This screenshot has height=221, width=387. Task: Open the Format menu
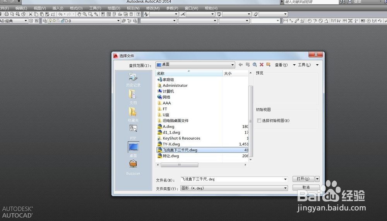tap(76, 8)
